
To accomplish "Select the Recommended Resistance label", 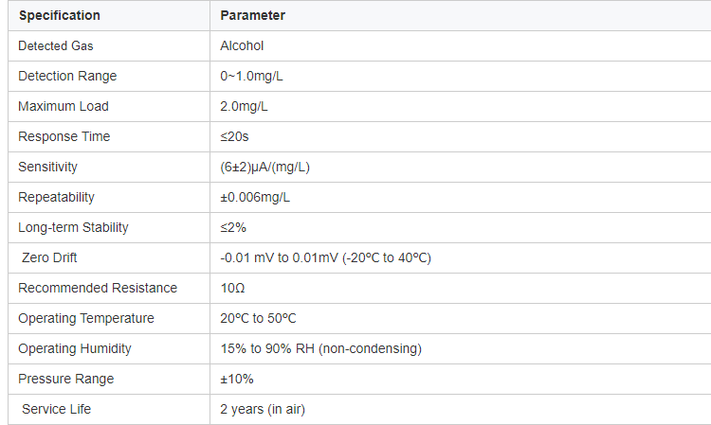I will point(98,288).
